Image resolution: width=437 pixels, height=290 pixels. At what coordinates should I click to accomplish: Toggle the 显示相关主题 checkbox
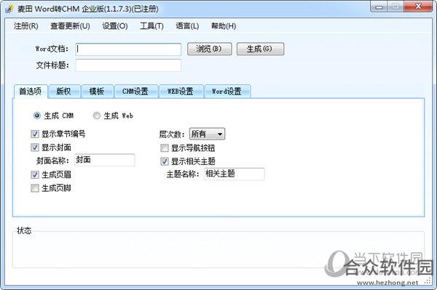165,161
